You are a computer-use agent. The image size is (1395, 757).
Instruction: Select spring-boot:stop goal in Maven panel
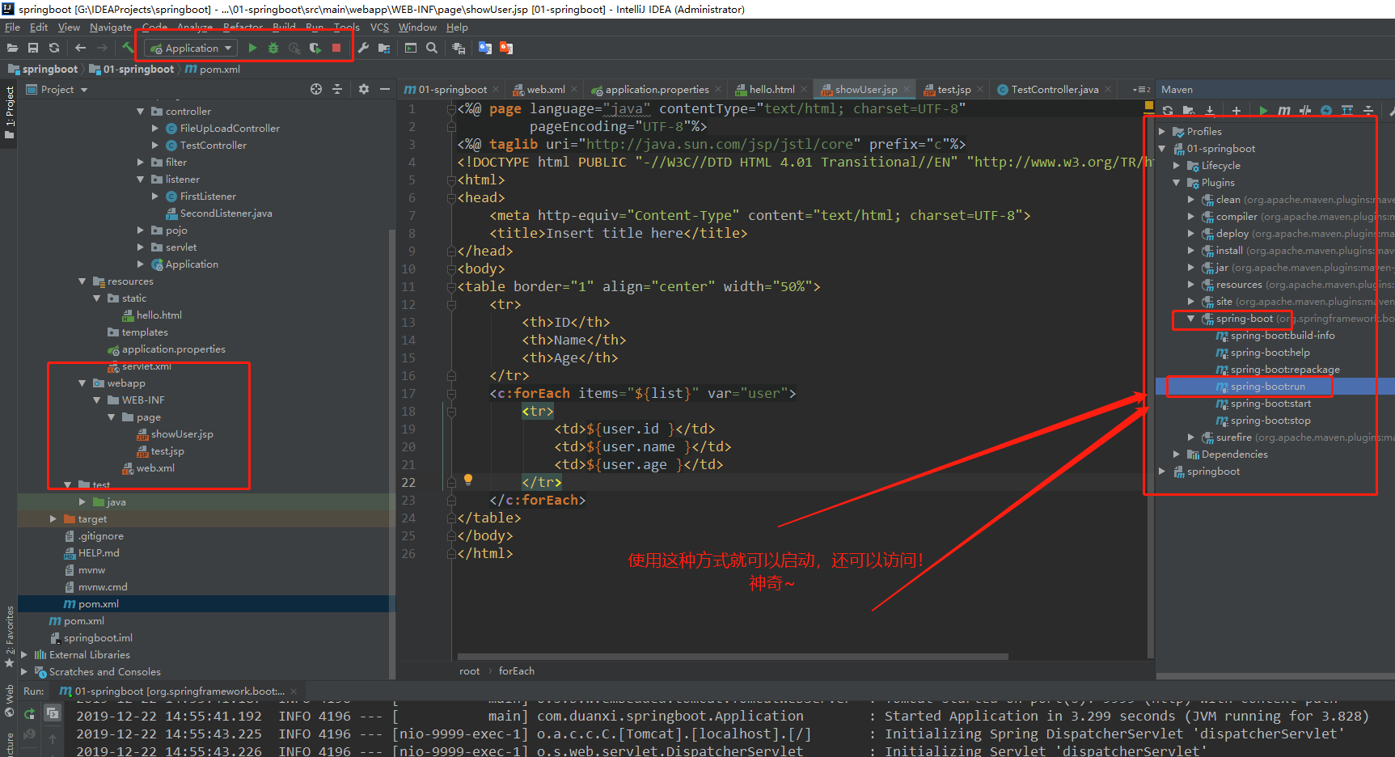pos(1270,421)
